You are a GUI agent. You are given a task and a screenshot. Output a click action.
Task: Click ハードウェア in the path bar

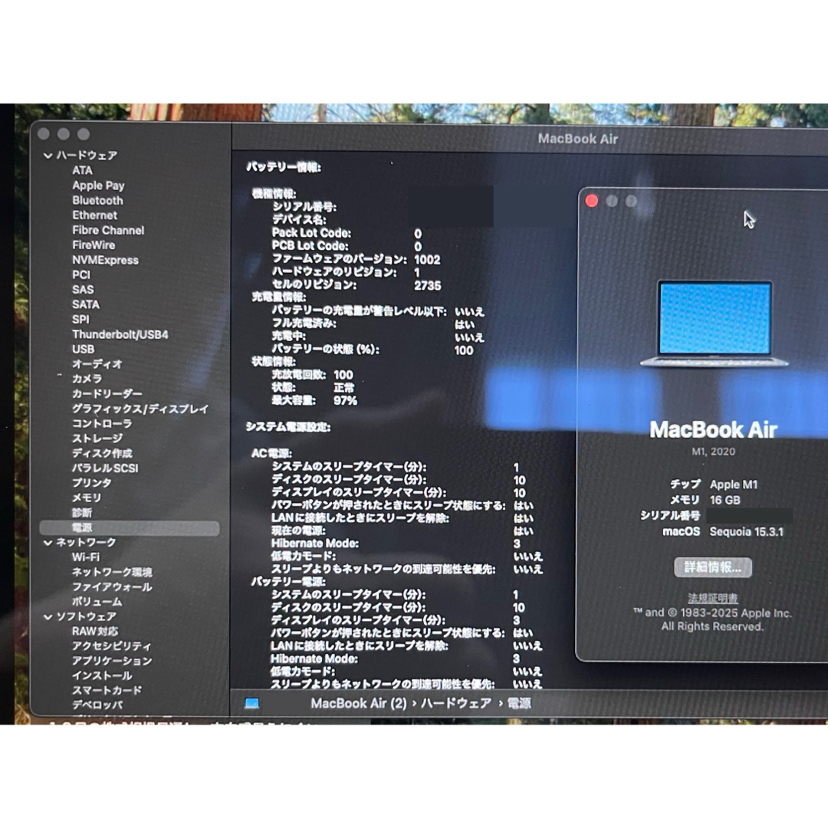[455, 704]
